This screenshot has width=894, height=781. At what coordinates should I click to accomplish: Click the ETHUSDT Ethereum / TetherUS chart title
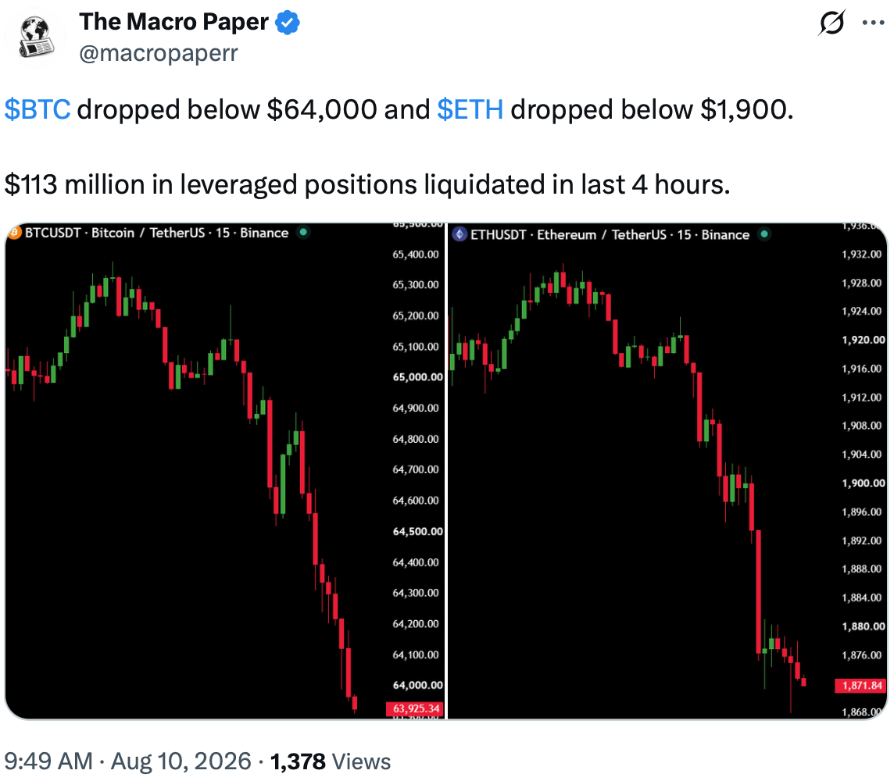(610, 235)
